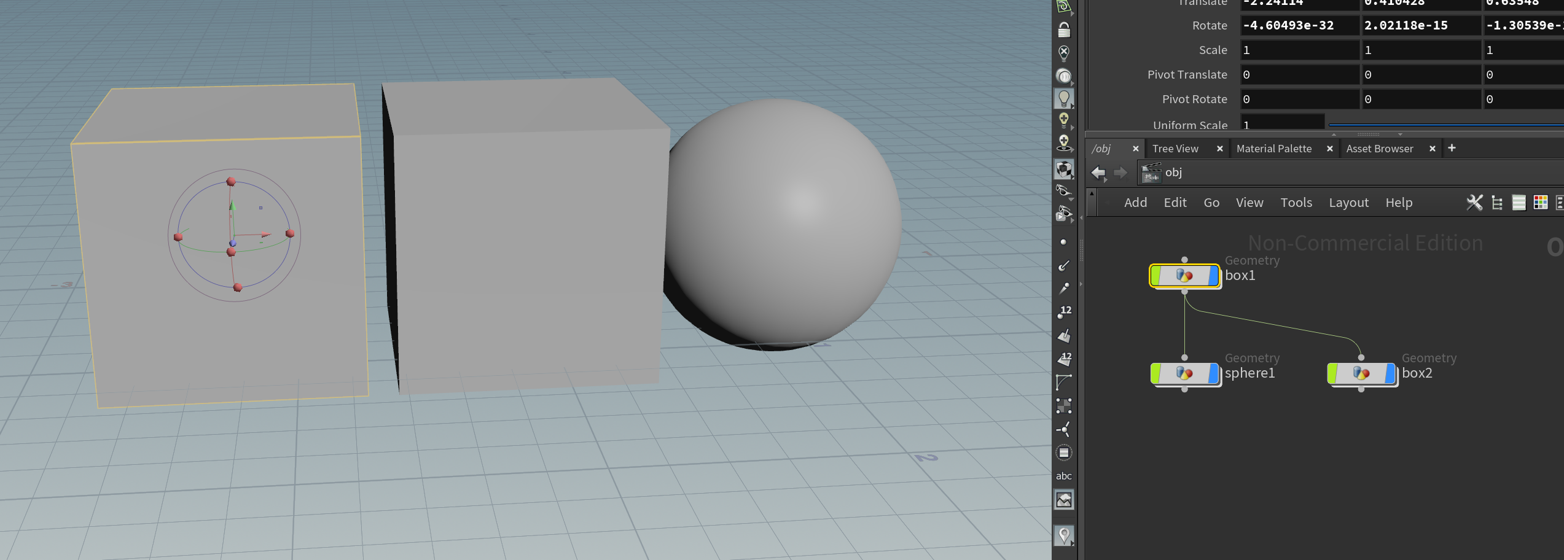
Task: Select the disable lighting bulb with X
Action: pos(1064,53)
